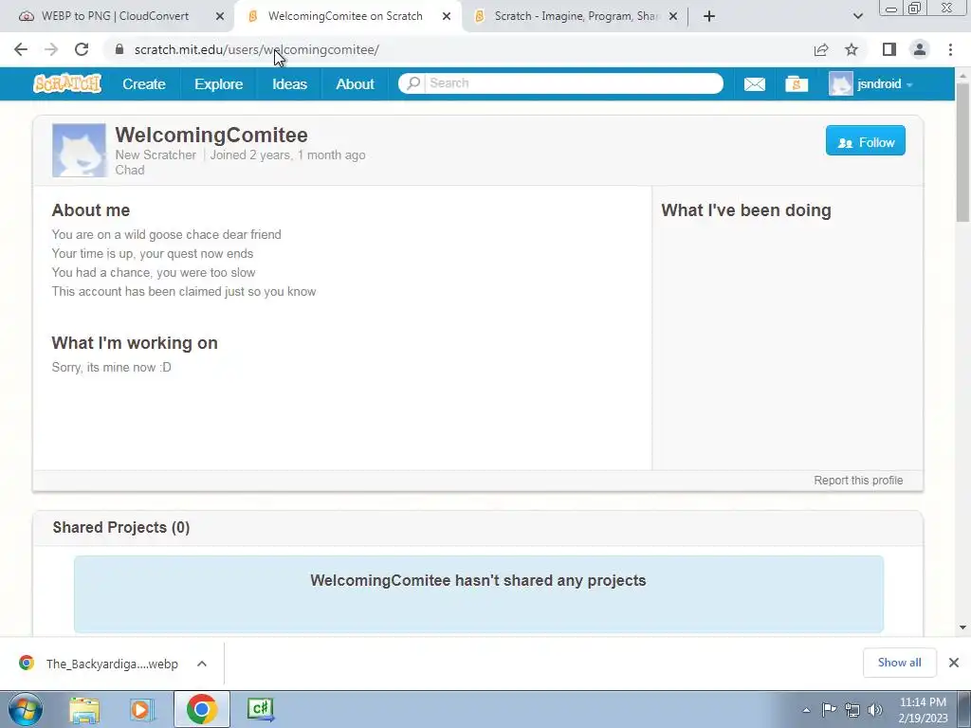Open Windows Explorer taskbar icon
The height and width of the screenshot is (728, 971).
click(x=84, y=710)
